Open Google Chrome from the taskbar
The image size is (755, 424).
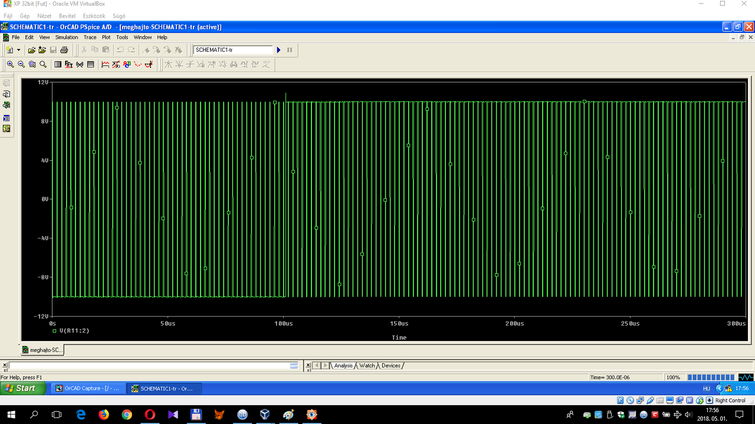[x=127, y=415]
